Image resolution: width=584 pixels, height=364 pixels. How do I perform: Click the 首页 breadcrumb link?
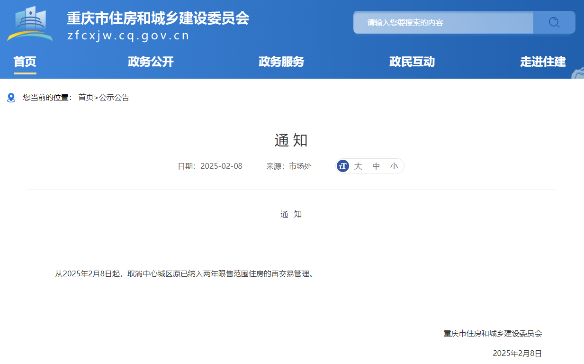86,98
